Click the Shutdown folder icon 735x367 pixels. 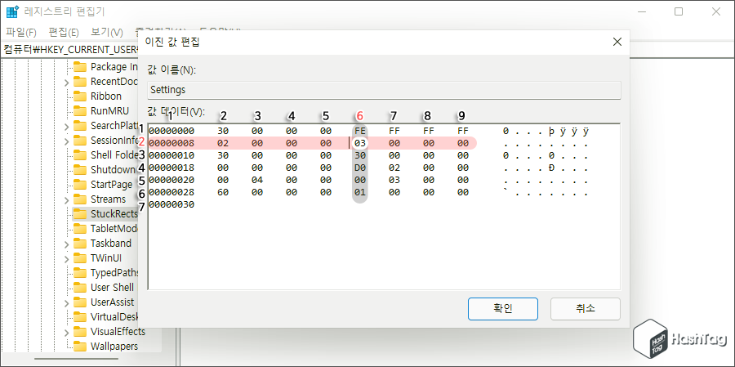coord(80,169)
